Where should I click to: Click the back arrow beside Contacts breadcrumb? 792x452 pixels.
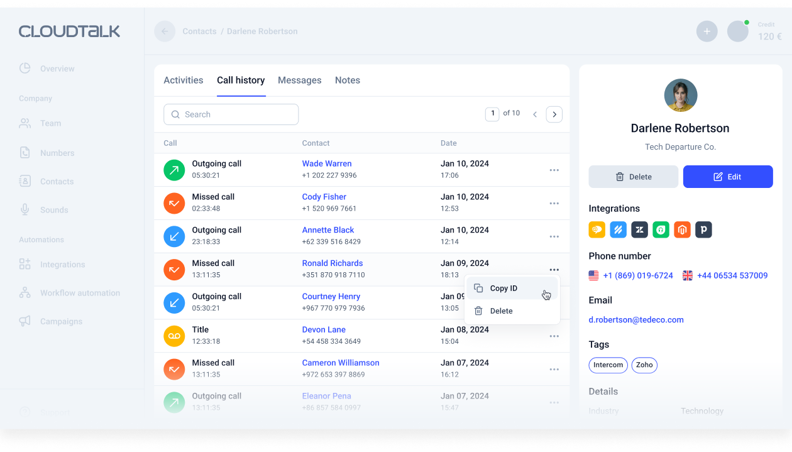(165, 31)
